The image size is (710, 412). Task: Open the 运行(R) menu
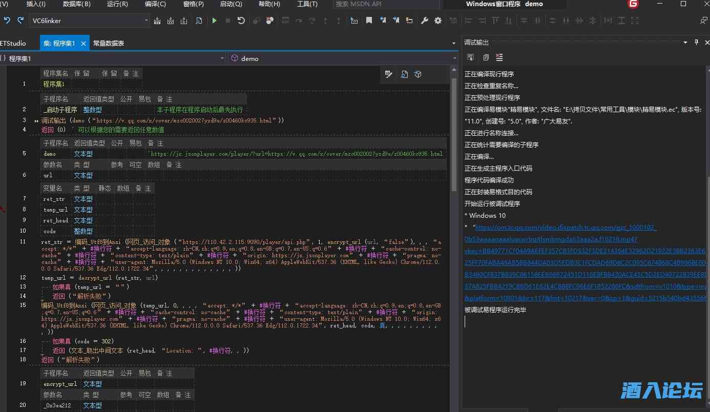[x=117, y=4]
